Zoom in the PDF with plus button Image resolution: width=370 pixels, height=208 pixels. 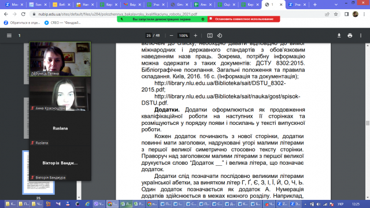[195, 35]
